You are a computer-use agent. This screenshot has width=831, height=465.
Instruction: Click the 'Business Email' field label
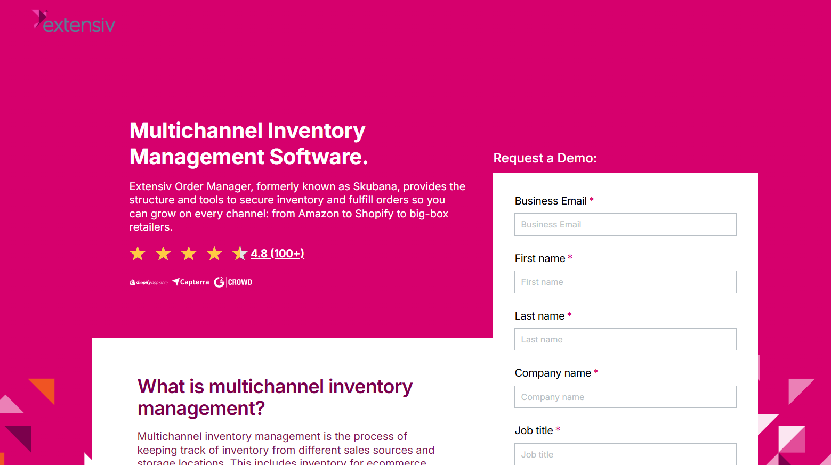551,201
